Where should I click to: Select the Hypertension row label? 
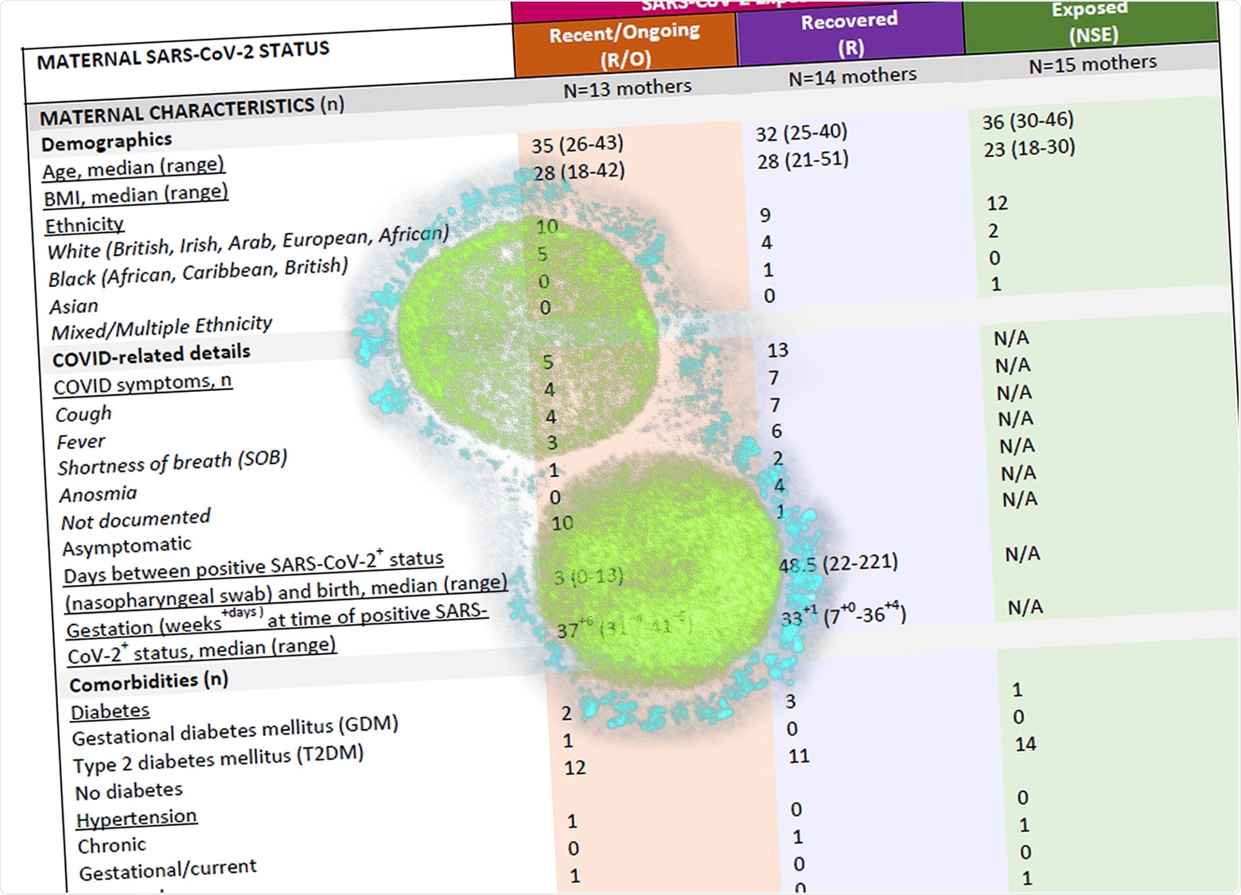tap(137, 817)
